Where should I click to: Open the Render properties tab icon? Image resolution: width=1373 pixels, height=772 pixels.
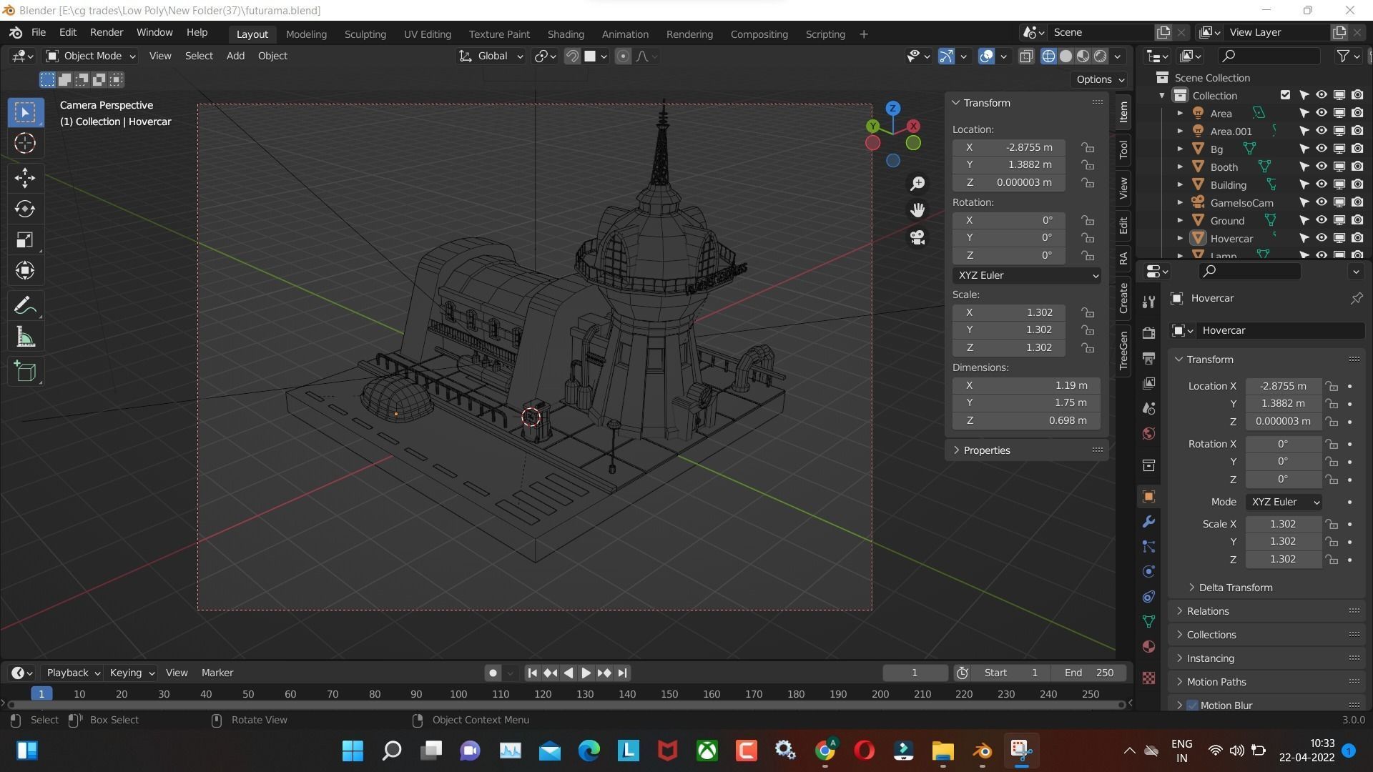coord(1148,333)
